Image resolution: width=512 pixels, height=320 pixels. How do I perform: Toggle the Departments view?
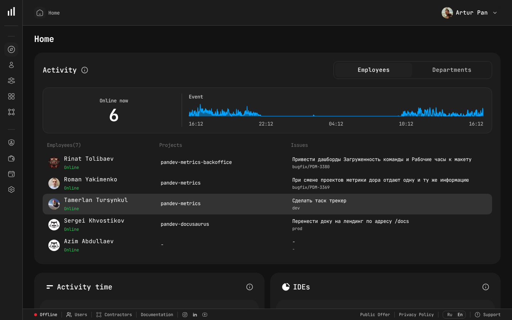[x=452, y=70]
